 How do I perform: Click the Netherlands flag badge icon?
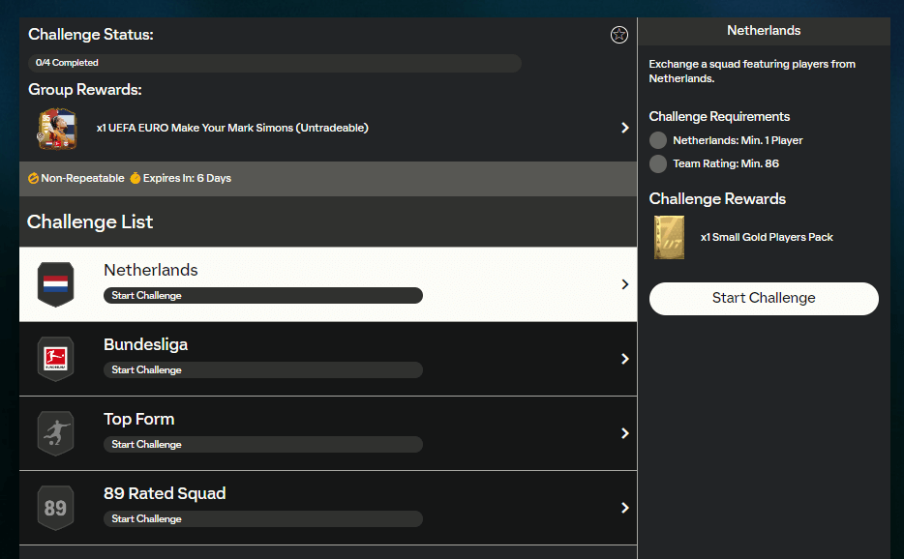tap(55, 284)
